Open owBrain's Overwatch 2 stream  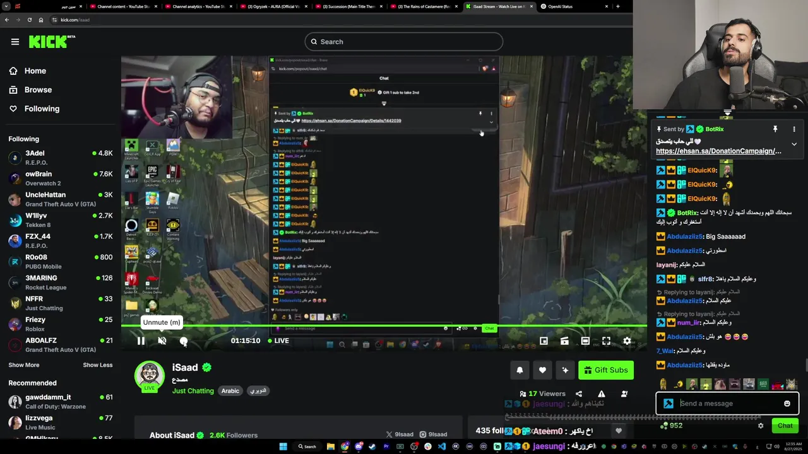click(x=61, y=178)
